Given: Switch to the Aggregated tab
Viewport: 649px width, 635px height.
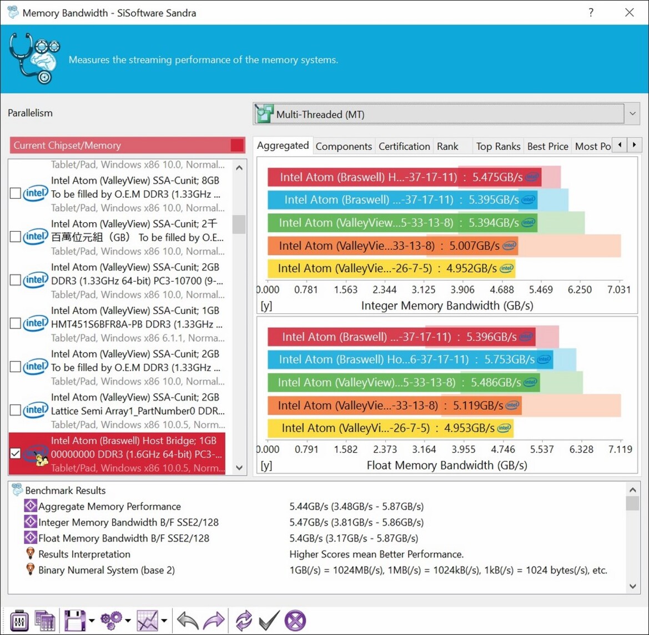Looking at the screenshot, I should click(283, 146).
